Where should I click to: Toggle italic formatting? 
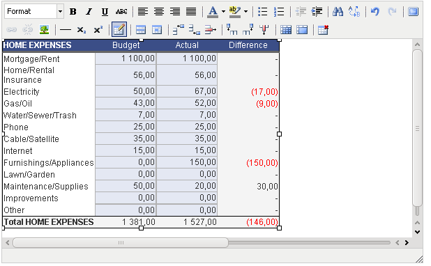coord(89,12)
